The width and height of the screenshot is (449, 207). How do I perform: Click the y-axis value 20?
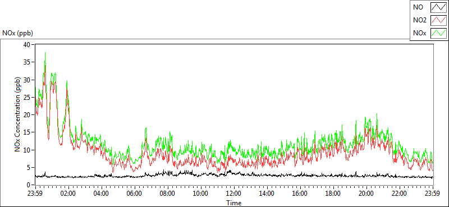28,115
